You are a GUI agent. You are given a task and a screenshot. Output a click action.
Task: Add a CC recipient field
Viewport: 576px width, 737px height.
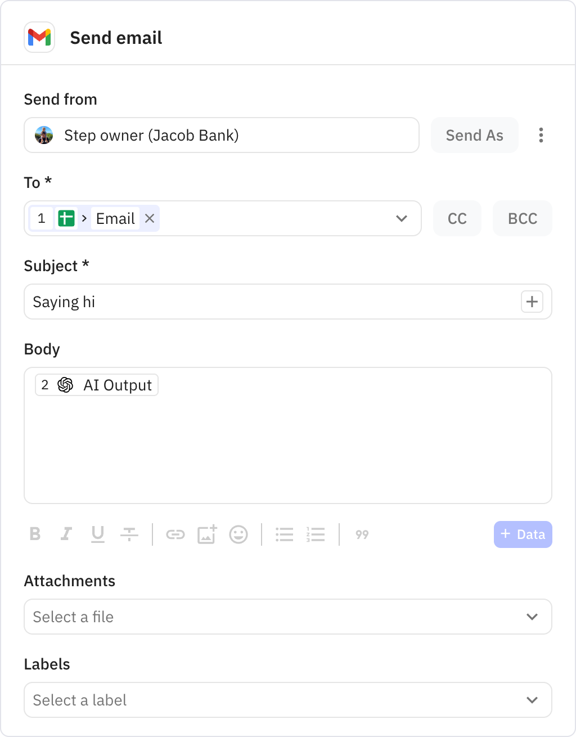coord(457,218)
